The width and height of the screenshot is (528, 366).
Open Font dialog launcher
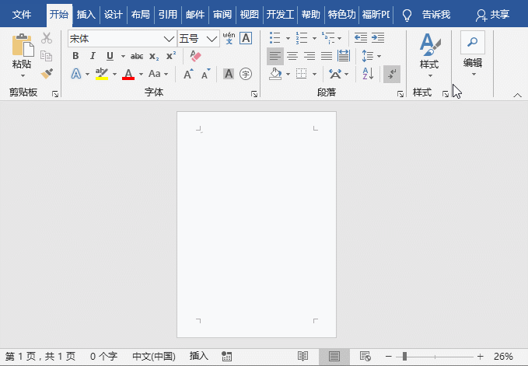click(254, 94)
